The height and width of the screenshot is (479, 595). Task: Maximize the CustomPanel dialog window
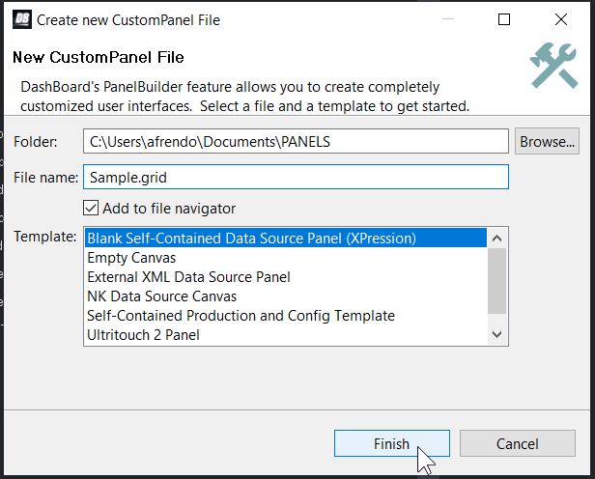504,18
